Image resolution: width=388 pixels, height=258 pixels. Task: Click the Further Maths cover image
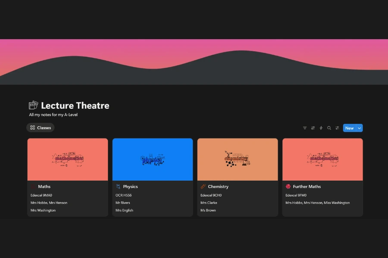(322, 159)
